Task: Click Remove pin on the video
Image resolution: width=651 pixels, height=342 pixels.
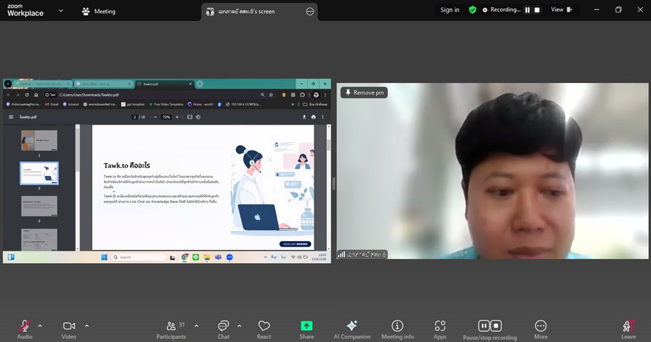Action: tap(364, 93)
